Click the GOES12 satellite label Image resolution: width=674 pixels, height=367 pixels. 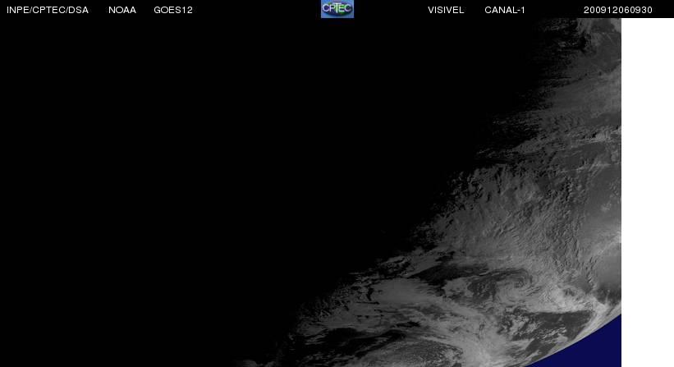point(173,10)
